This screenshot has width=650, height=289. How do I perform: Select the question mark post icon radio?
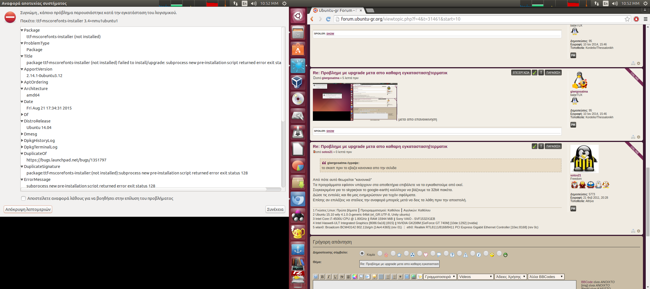click(x=446, y=253)
